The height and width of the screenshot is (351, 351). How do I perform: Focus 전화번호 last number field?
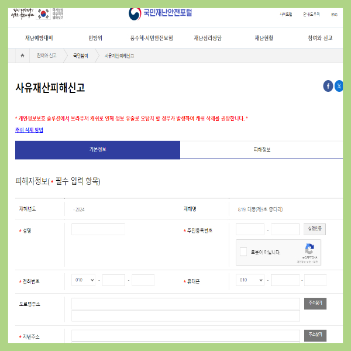point(143,280)
